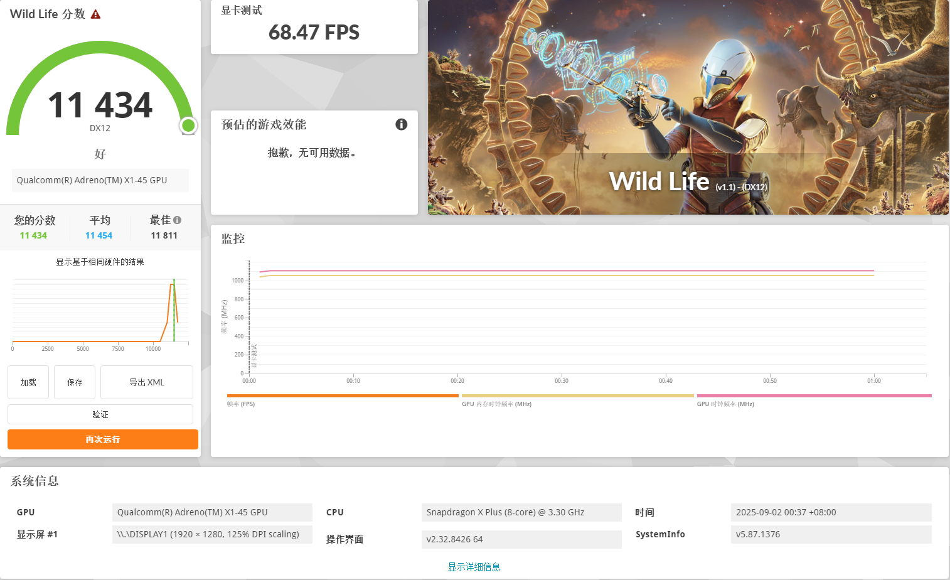The height and width of the screenshot is (580, 950).
Task: Click the 68.47 FPS graphics test result
Action: pyautogui.click(x=314, y=33)
